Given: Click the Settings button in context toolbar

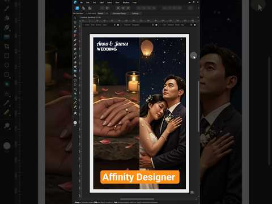Looking at the screenshot, I should pos(135,14).
